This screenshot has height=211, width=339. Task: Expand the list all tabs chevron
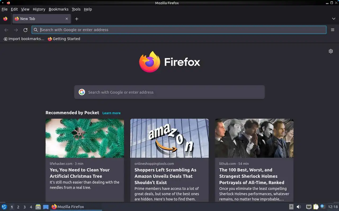coord(334,19)
